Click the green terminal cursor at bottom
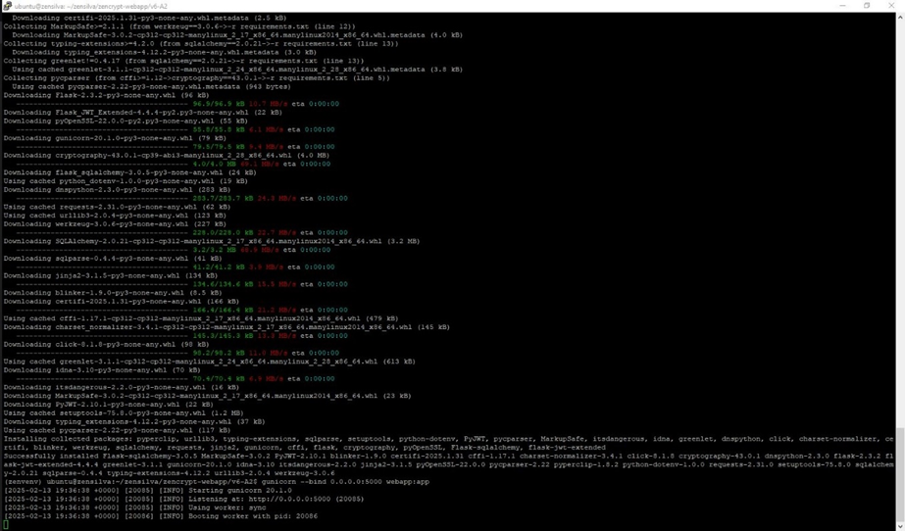 pos(6,524)
